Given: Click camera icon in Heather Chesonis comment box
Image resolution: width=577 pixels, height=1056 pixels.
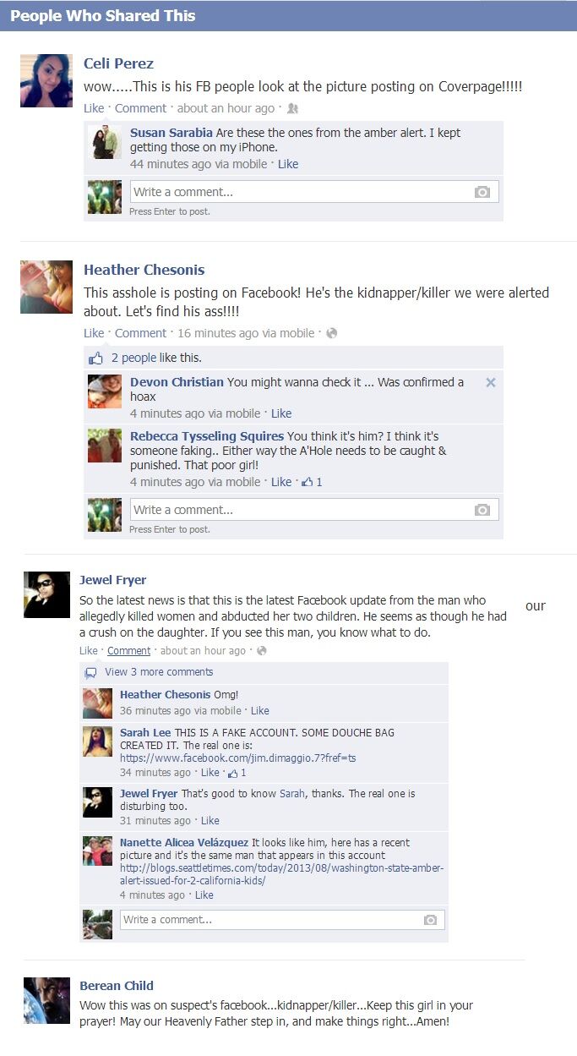Looking at the screenshot, I should 482,510.
